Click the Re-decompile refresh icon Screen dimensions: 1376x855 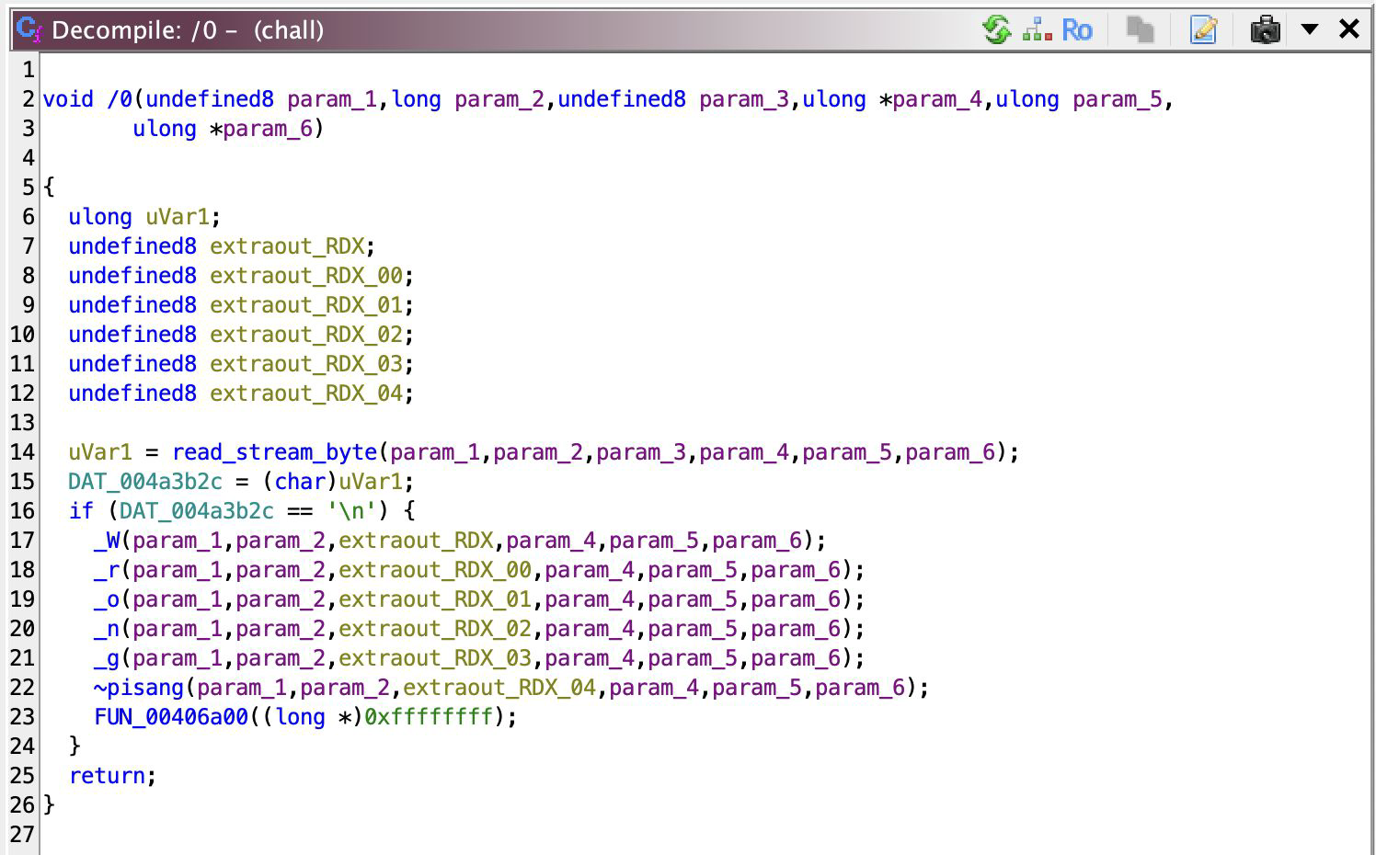pyautogui.click(x=996, y=29)
